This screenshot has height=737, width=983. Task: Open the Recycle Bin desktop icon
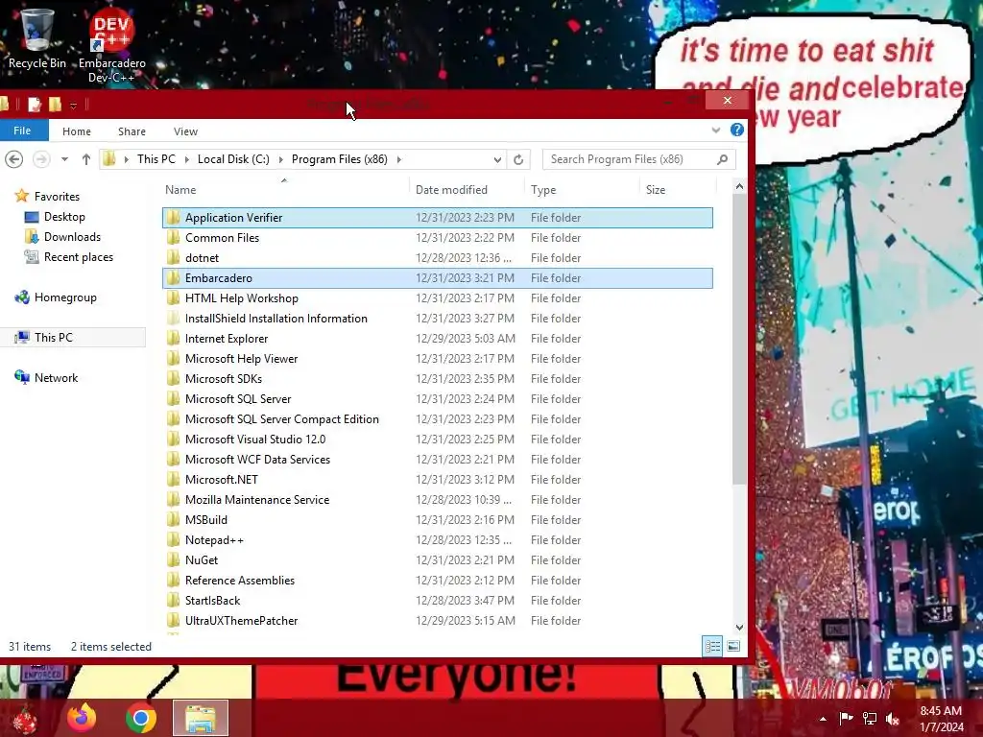pyautogui.click(x=36, y=37)
